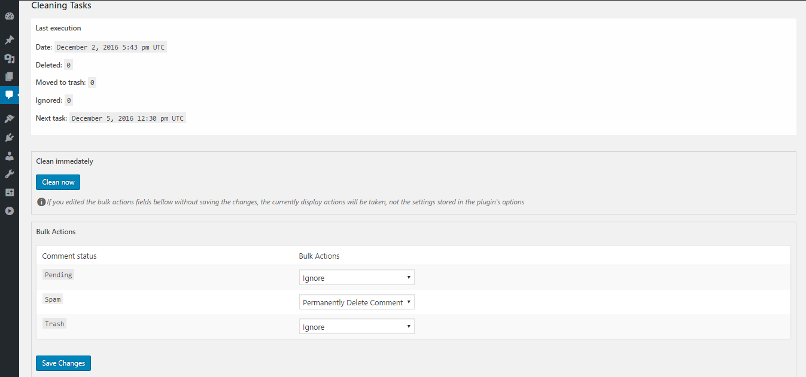Click the Bulk Actions column header
This screenshot has width=806, height=377.
(319, 256)
